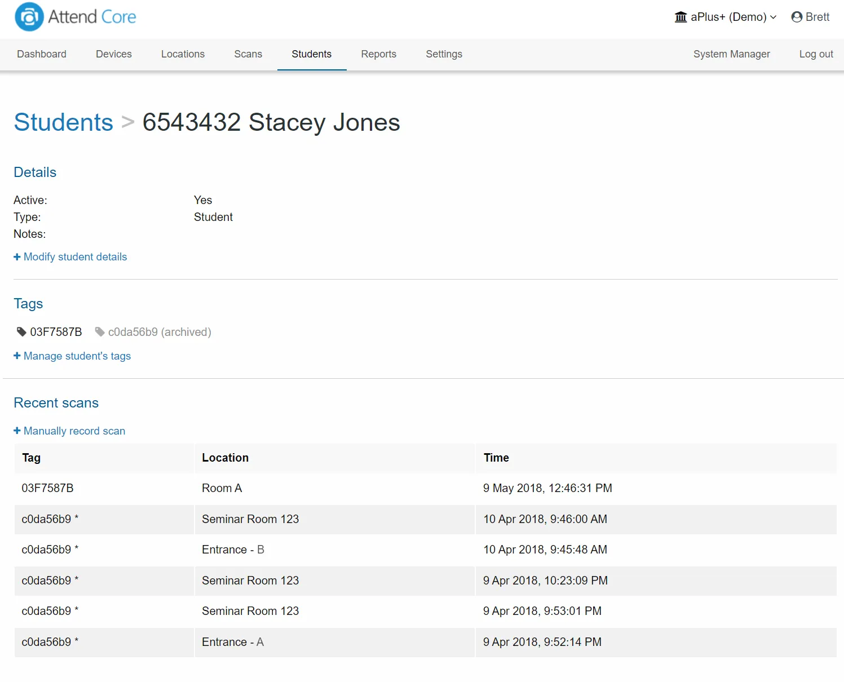Go back via the Students breadcrumb link
This screenshot has width=844, height=682.
coord(64,122)
